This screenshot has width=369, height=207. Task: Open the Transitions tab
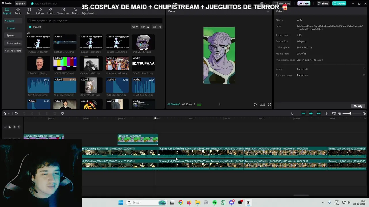[63, 11]
